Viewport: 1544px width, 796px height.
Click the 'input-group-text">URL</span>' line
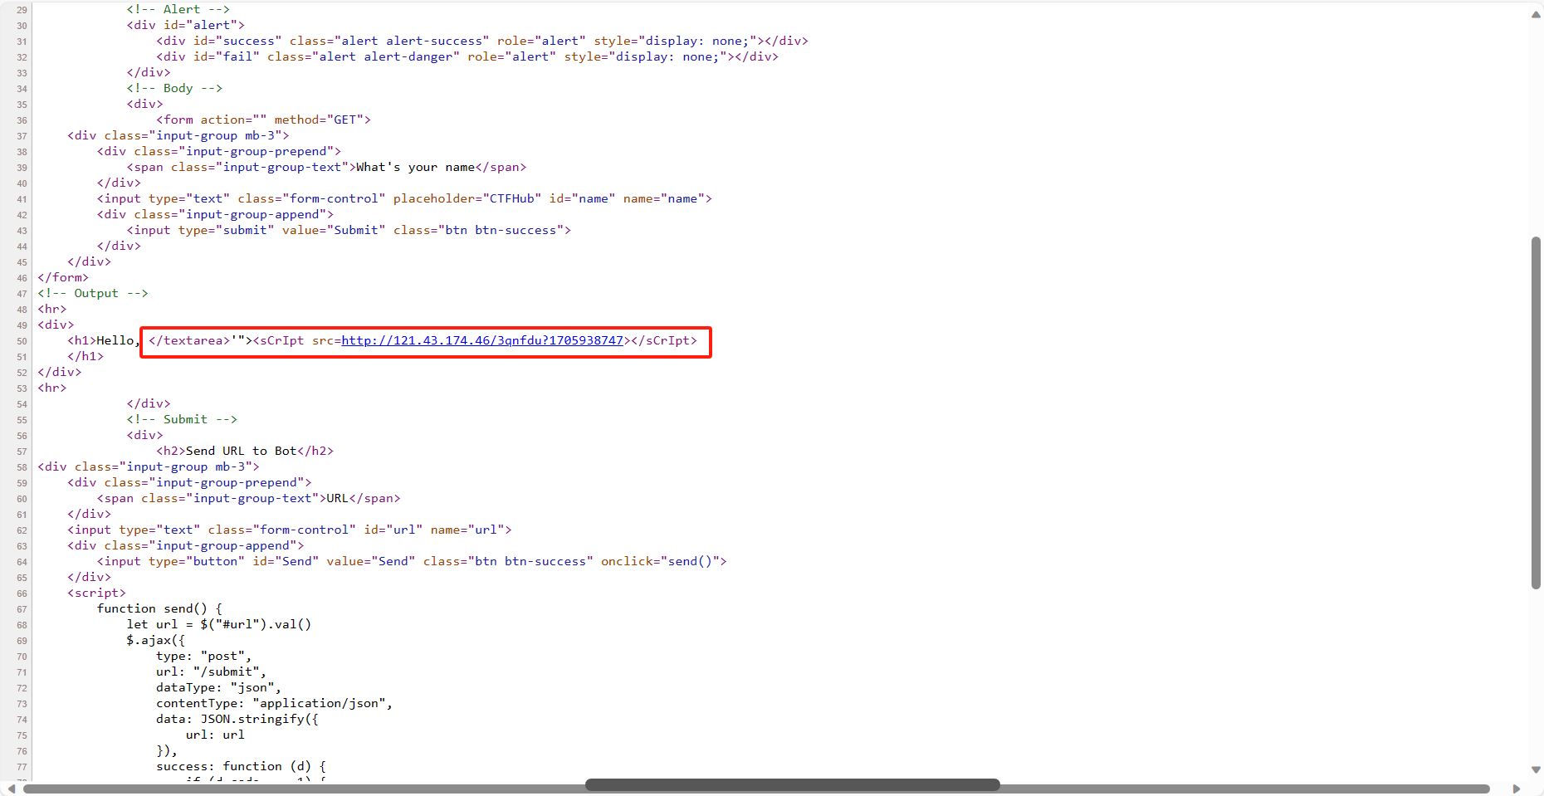coord(249,498)
